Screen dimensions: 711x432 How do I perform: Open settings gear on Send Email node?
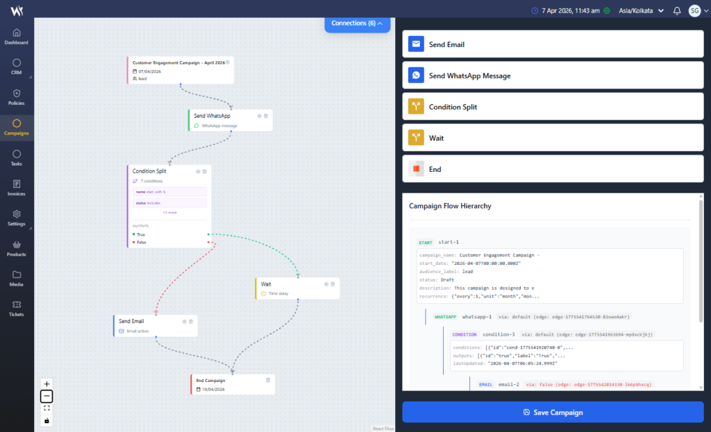(184, 321)
